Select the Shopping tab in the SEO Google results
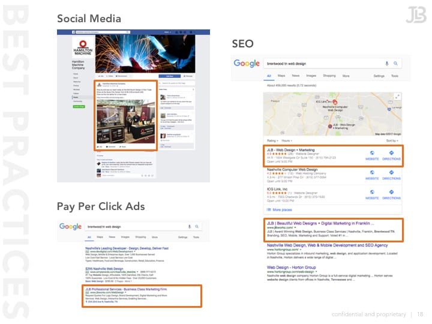The width and height of the screenshot is (432, 324). (329, 76)
